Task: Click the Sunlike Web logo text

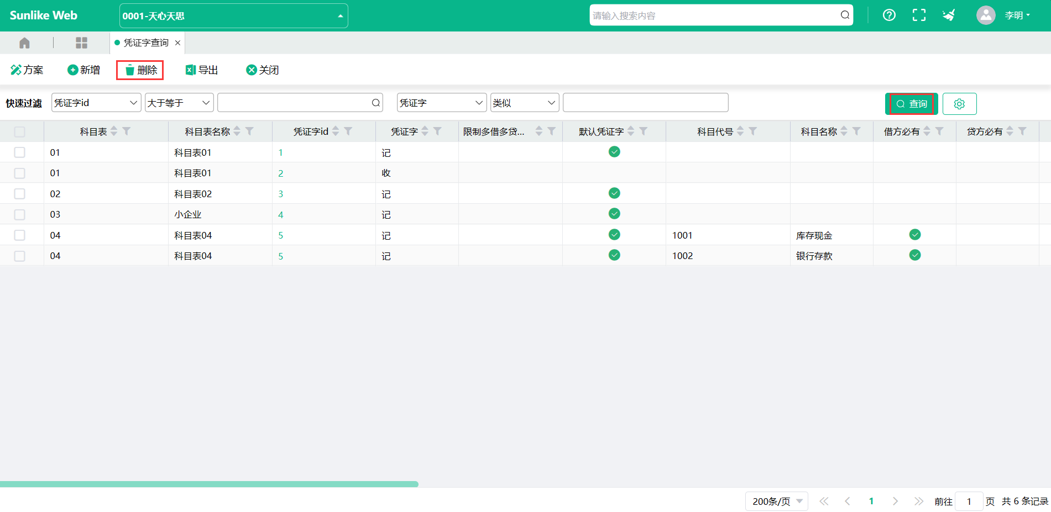Action: coord(44,15)
